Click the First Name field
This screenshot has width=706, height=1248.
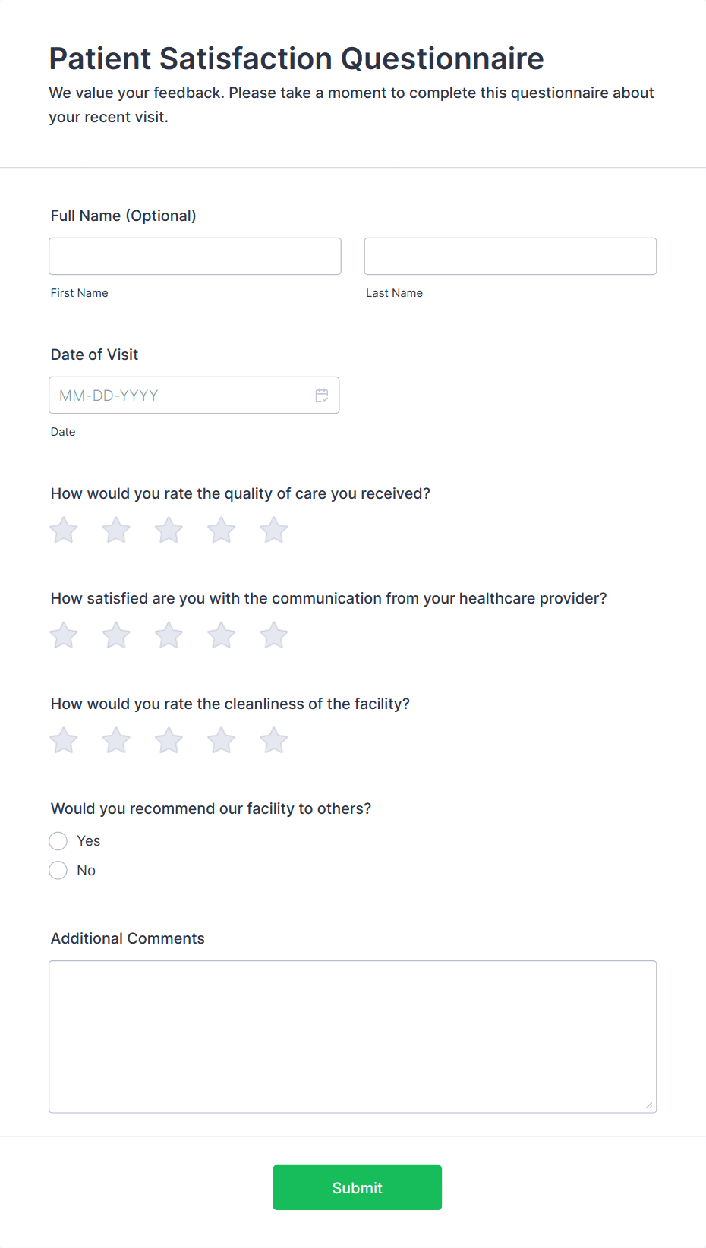tap(195, 256)
